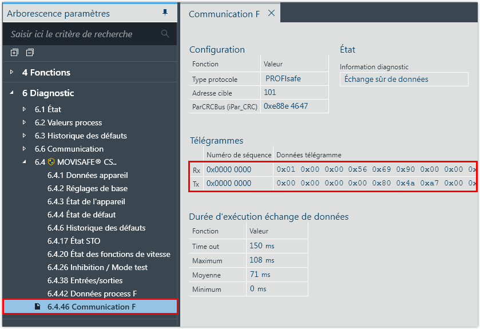Click the expand all tree icon
The width and height of the screenshot is (480, 329).
tap(14, 53)
